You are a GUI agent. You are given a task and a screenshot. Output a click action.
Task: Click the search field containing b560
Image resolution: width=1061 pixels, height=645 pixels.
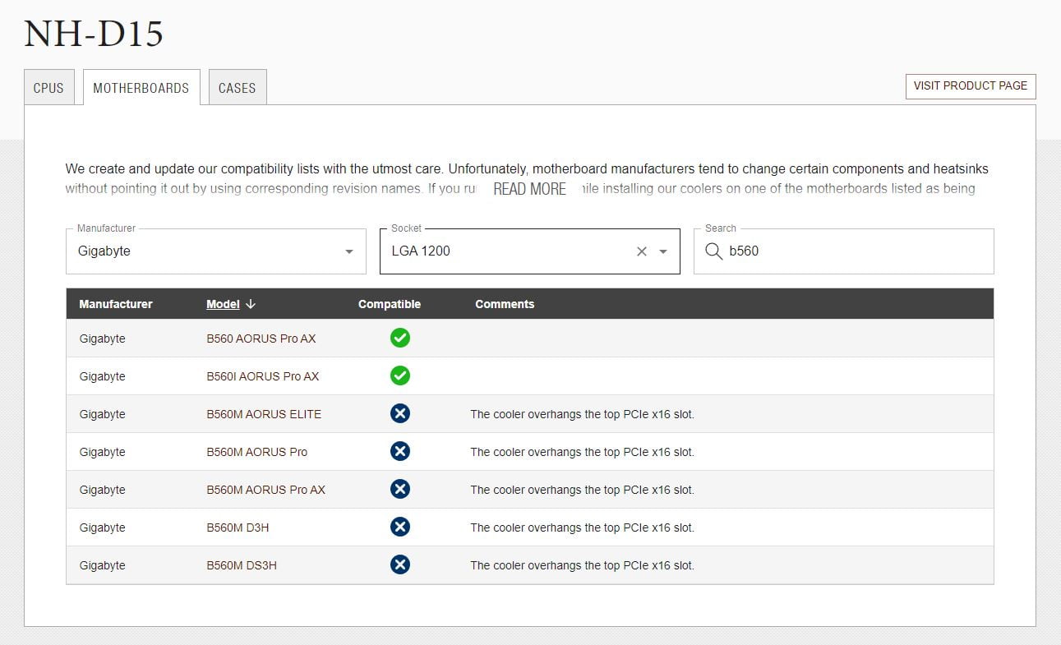pos(855,251)
